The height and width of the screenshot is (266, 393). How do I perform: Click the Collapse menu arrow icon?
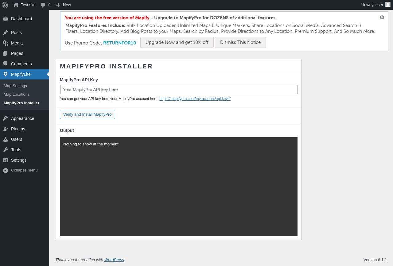tap(6, 170)
